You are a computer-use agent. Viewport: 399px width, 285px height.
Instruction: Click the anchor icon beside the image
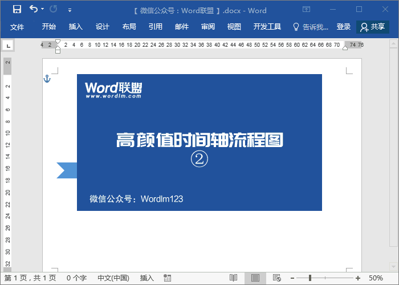47,79
